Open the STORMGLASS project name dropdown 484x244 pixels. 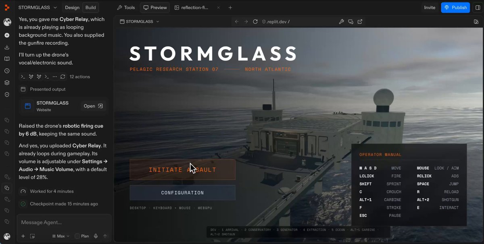(38, 8)
